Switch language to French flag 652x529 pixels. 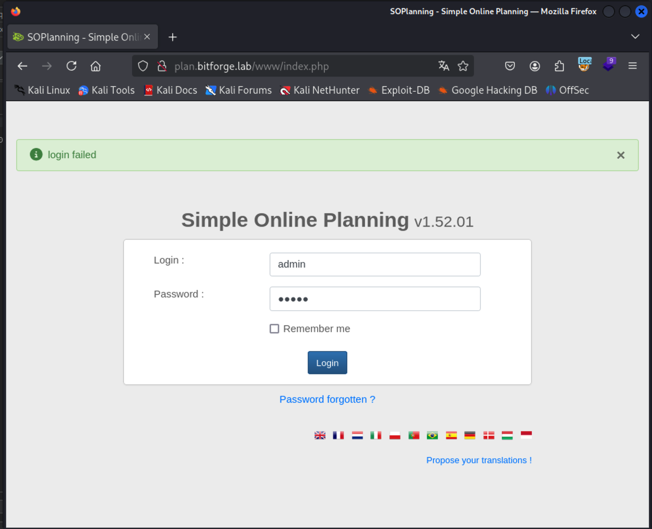[x=339, y=435]
